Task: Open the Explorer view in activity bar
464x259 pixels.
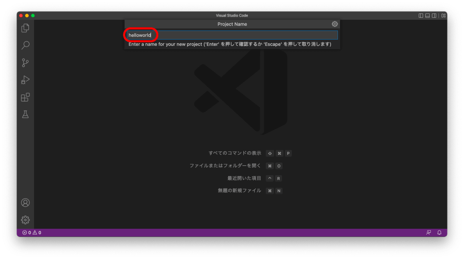Action: pyautogui.click(x=25, y=28)
